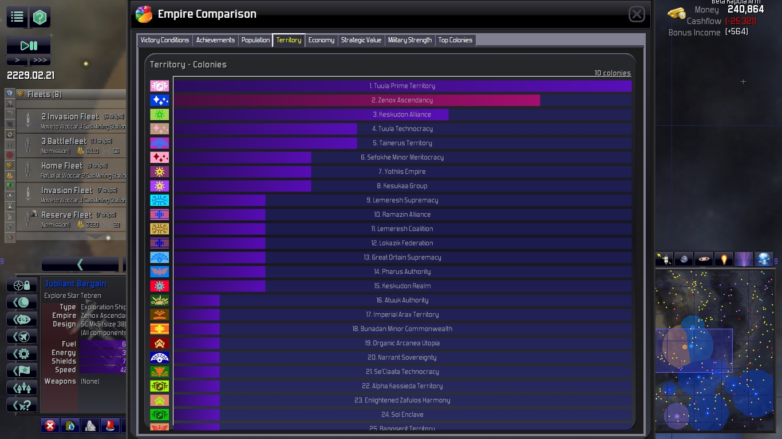The image size is (782, 439).
Task: Expand the ship question-mark action menu
Action: point(22,405)
